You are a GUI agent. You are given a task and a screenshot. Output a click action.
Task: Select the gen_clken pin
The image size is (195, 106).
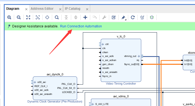click(x=108, y=64)
